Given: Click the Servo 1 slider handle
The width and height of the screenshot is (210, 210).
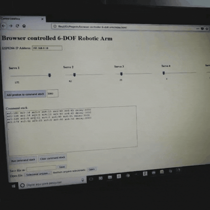Looking at the screenshot, I should 49,75.
